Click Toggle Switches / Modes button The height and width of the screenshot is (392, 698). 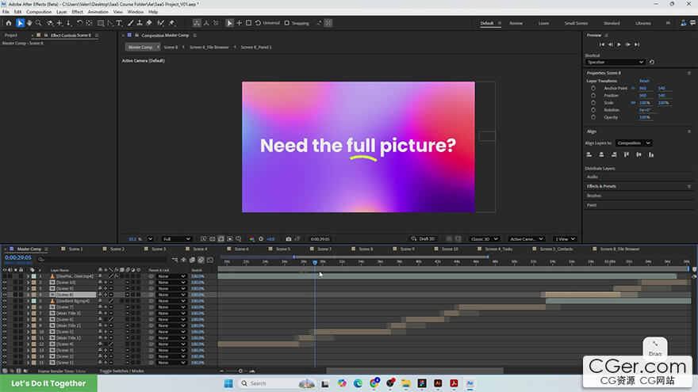[121, 371]
